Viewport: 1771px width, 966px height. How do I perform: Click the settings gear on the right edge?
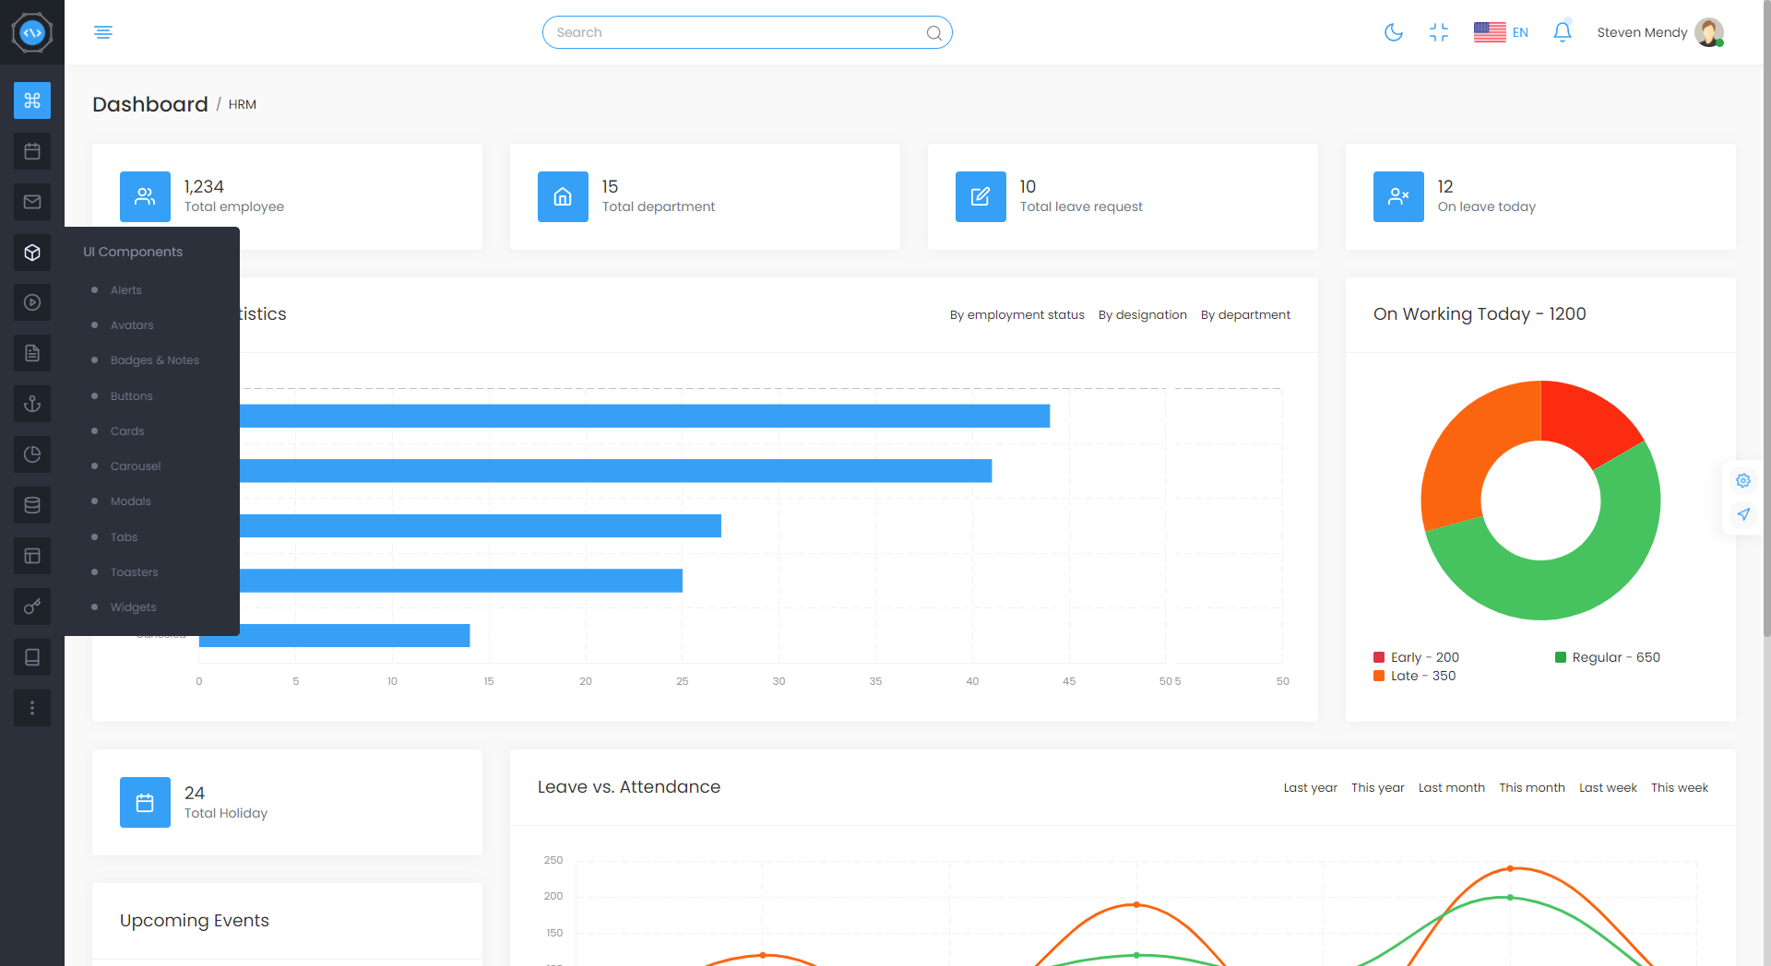tap(1742, 480)
